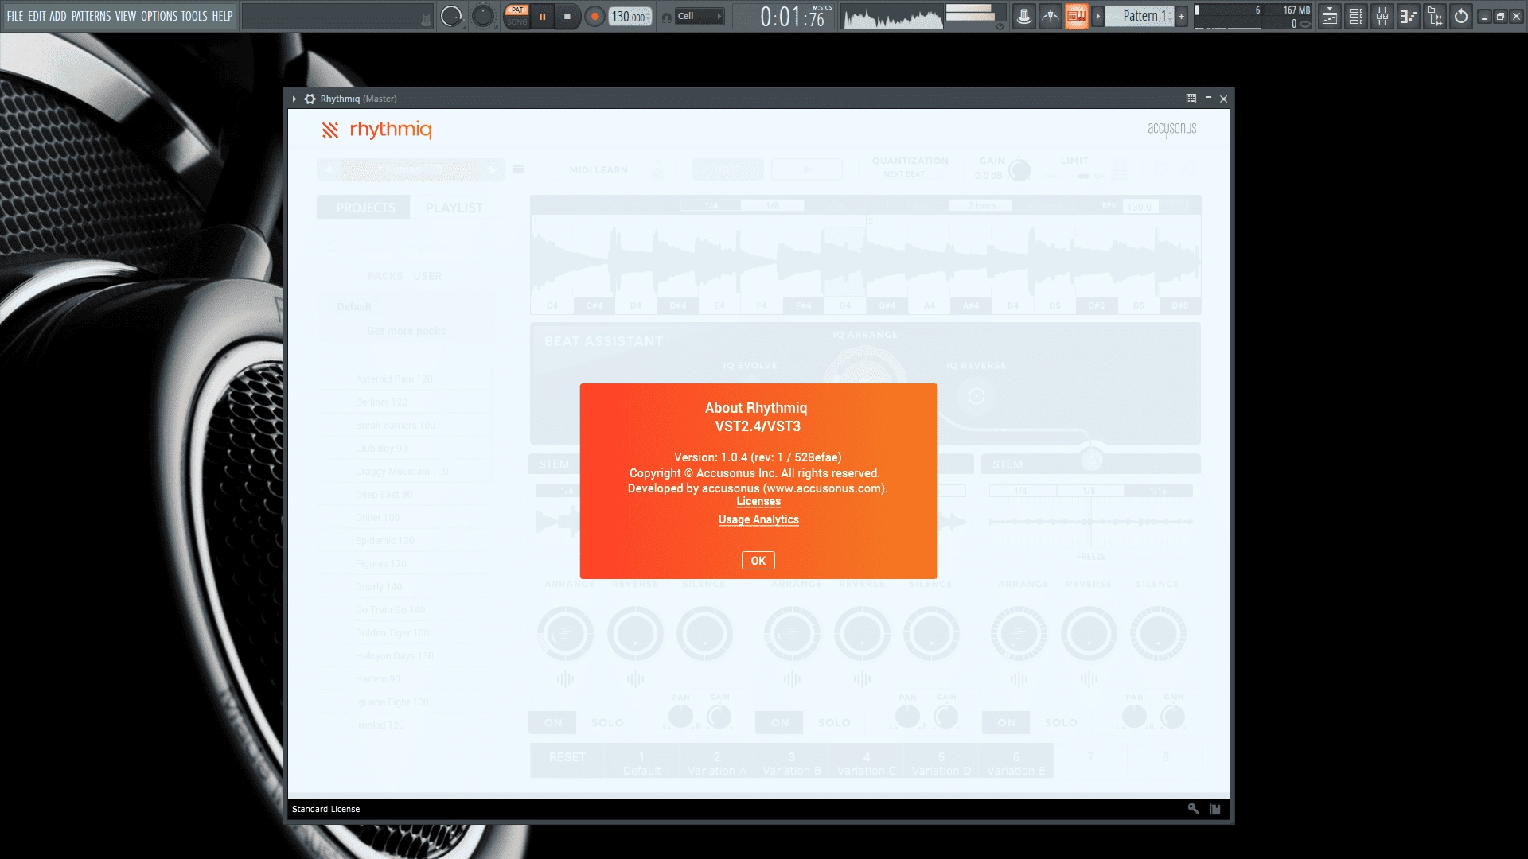This screenshot has height=859, width=1528.
Task: Click OK in the About Rhythmiq dialog
Action: (758, 561)
